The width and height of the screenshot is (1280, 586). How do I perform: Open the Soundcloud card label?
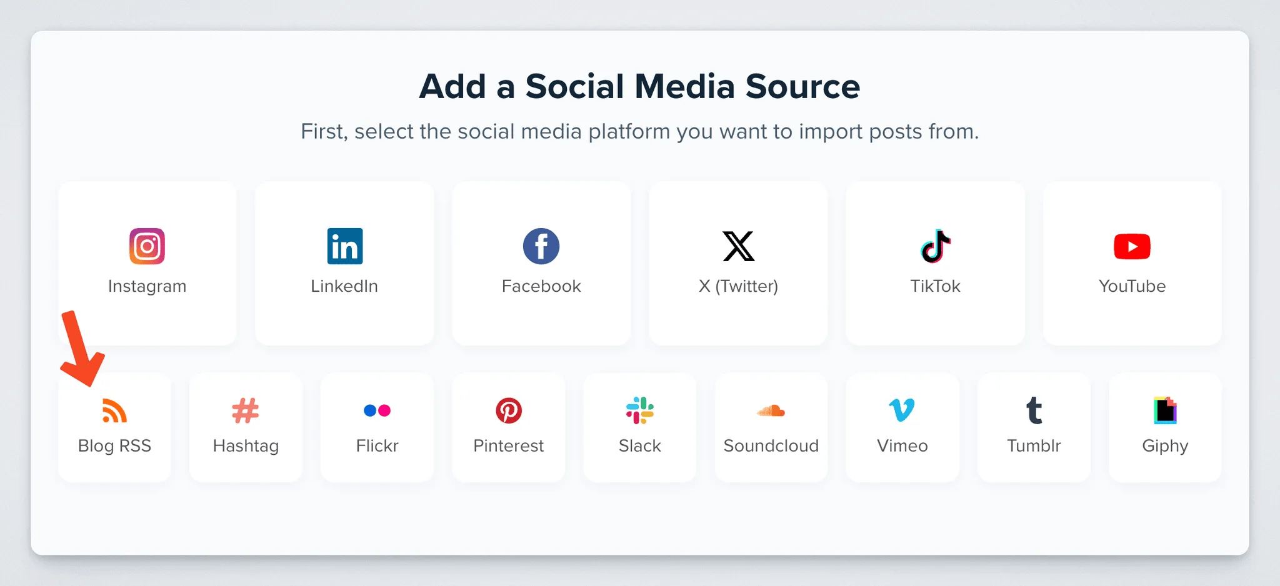[x=771, y=446]
